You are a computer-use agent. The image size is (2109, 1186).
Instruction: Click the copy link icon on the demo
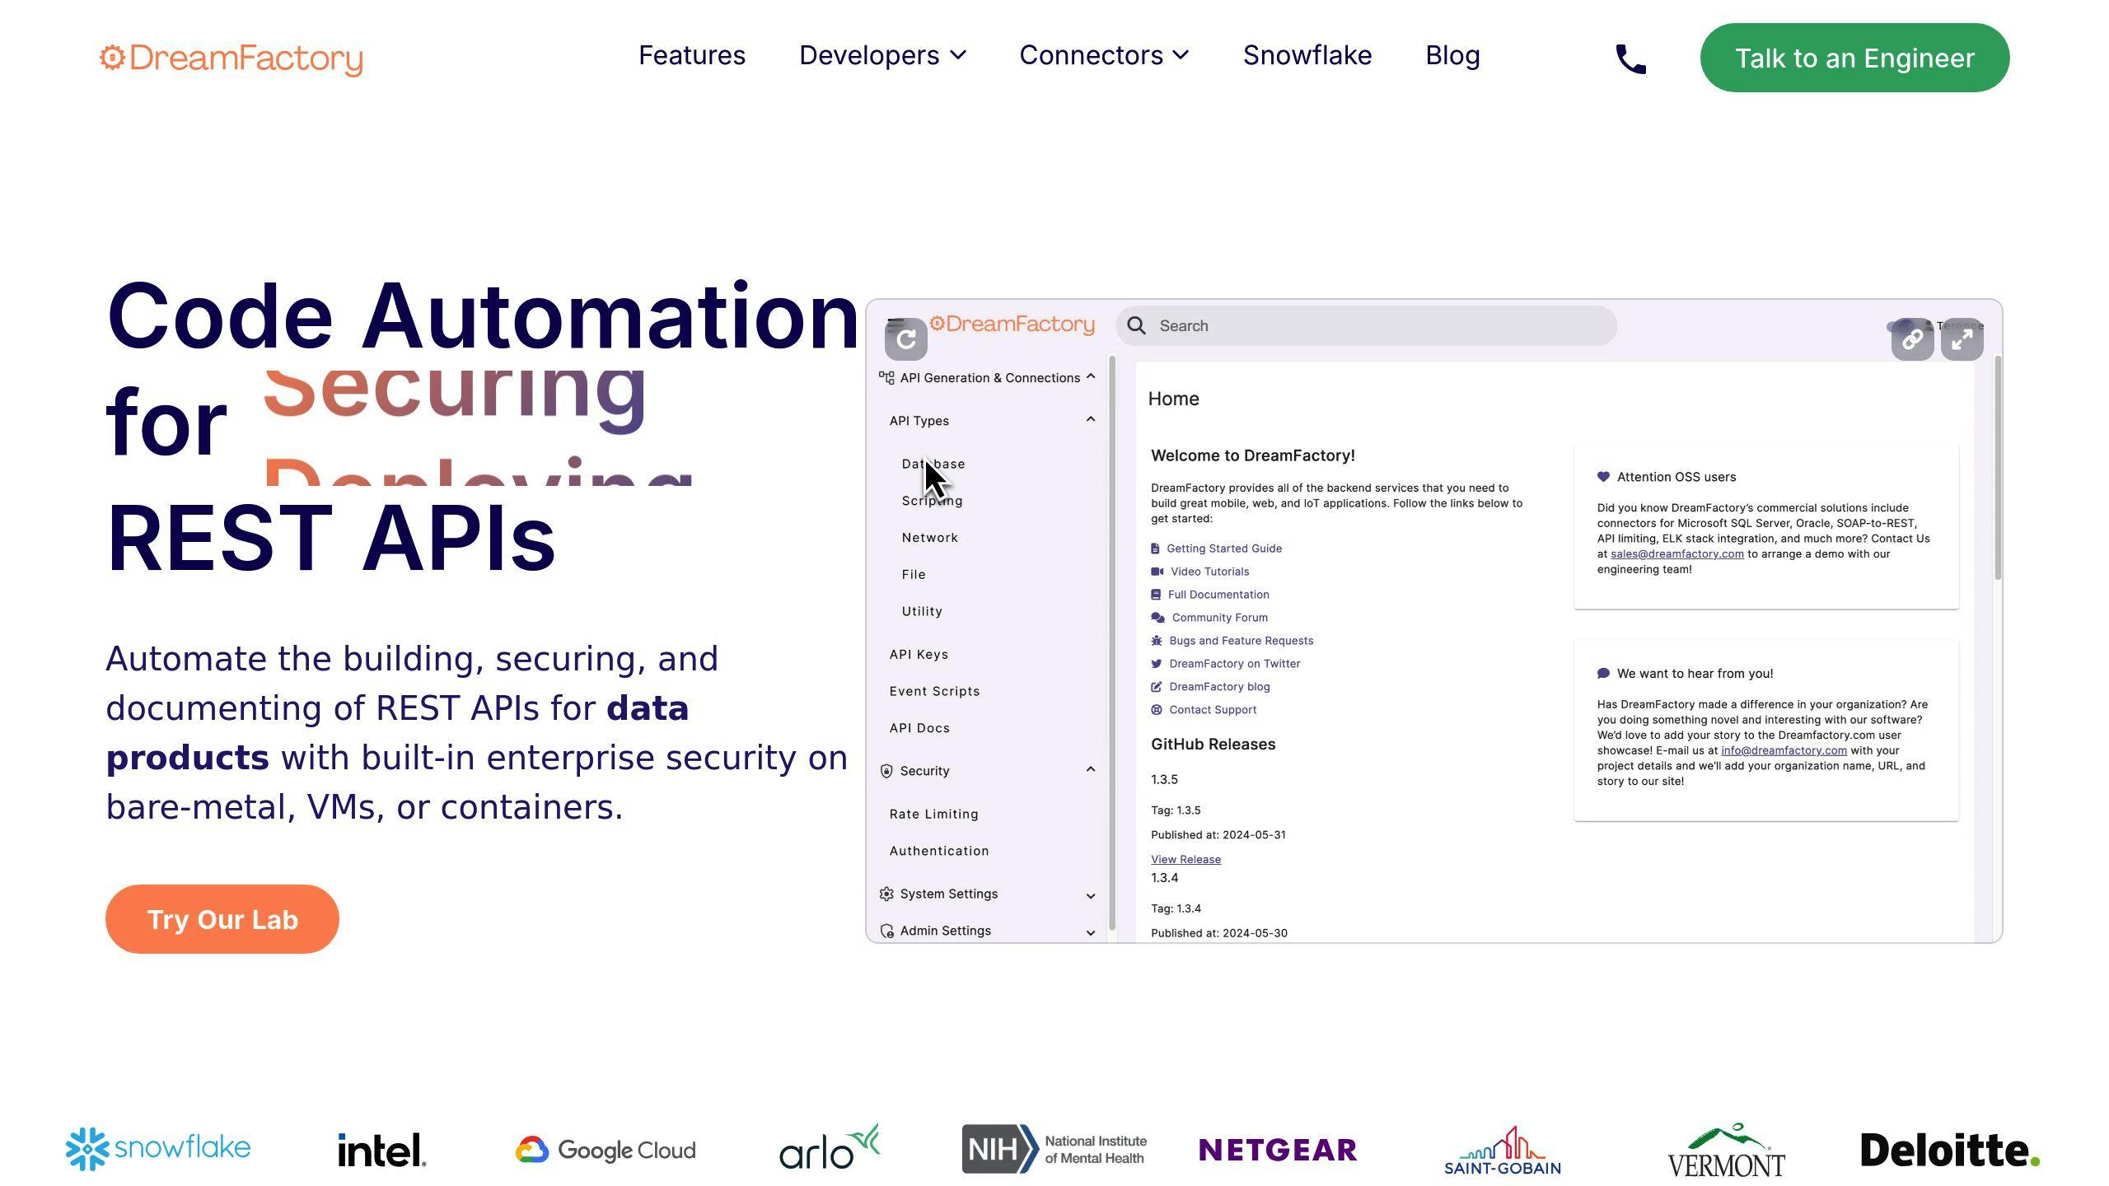click(1913, 339)
